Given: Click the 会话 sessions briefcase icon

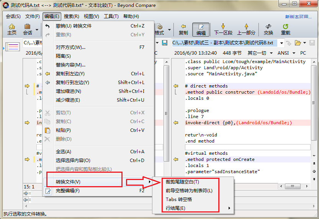Looking at the screenshot, I should (27, 29).
